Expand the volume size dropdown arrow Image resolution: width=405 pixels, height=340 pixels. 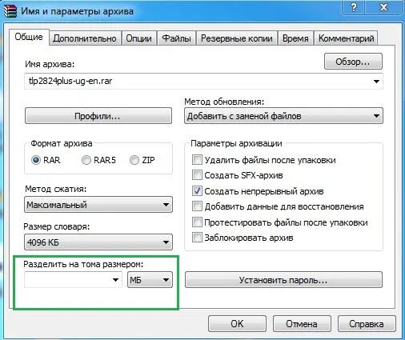point(115,280)
